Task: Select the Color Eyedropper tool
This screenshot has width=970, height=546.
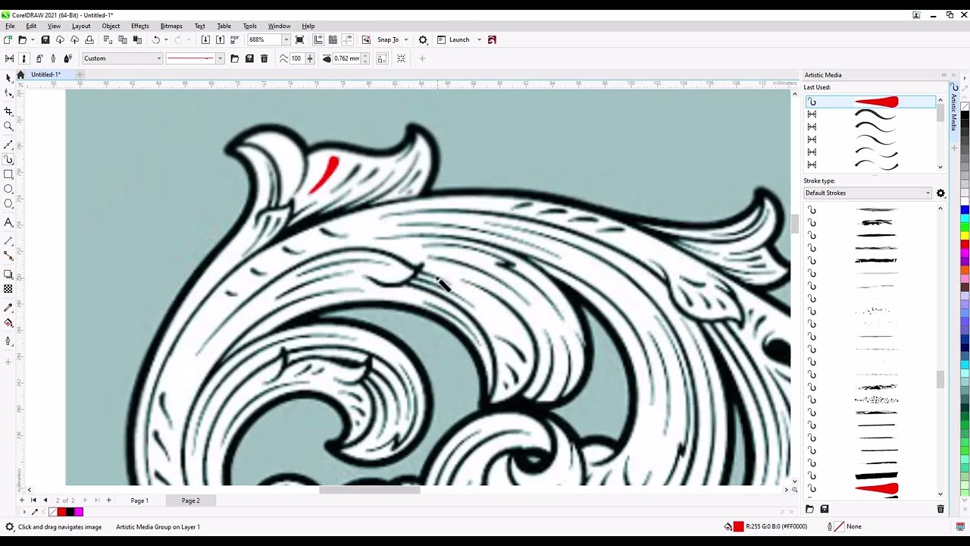Action: tap(8, 307)
